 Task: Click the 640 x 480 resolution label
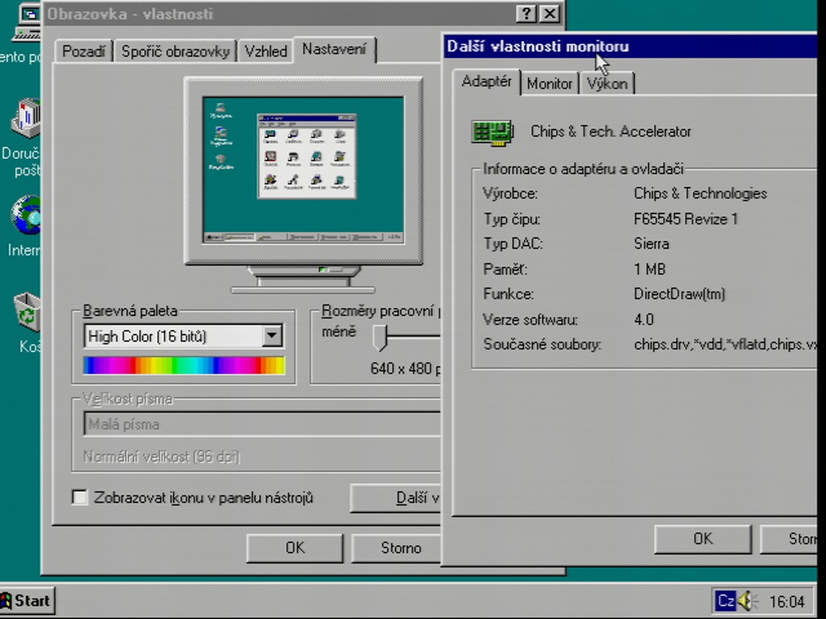(x=405, y=368)
